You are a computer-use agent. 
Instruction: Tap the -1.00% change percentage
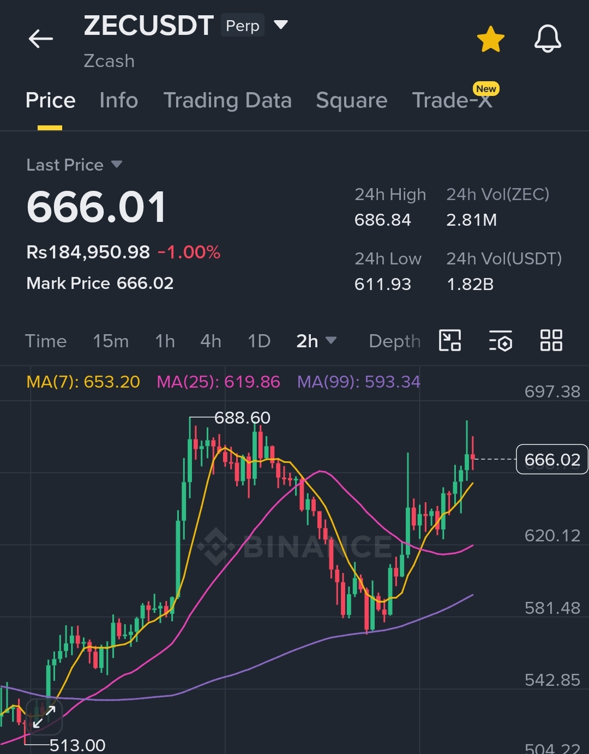(x=189, y=252)
